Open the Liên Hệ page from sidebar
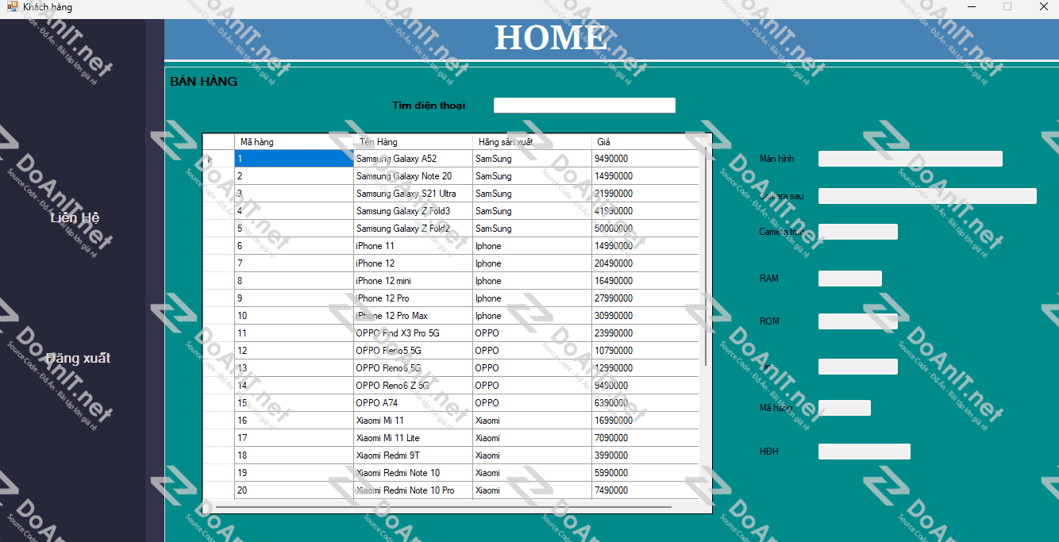The height and width of the screenshot is (542, 1059). (75, 217)
